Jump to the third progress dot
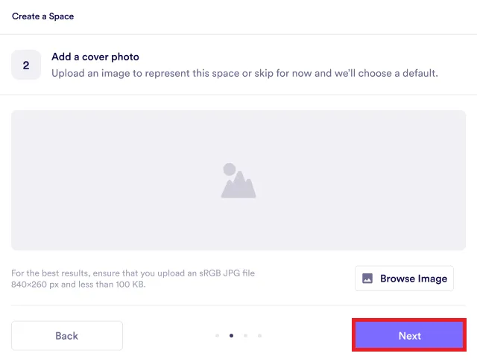 point(245,336)
